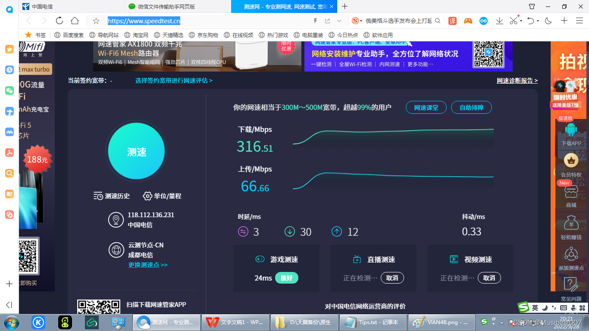Click the address bar URL field

[207, 21]
